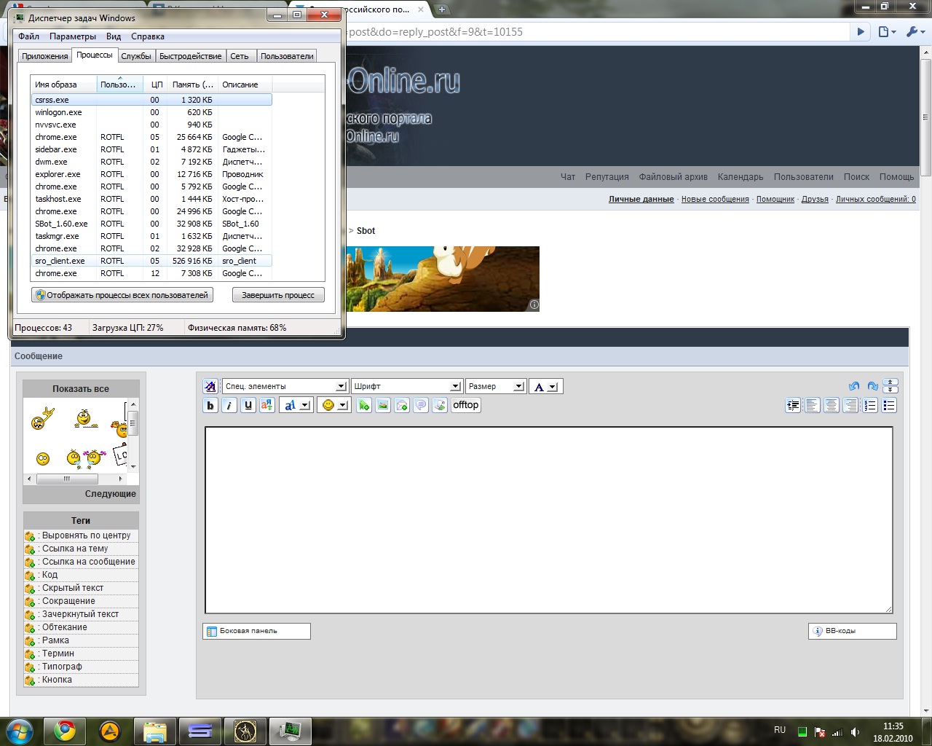Switch to the Приложения tab in Task Manager
The image size is (932, 746).
(45, 56)
